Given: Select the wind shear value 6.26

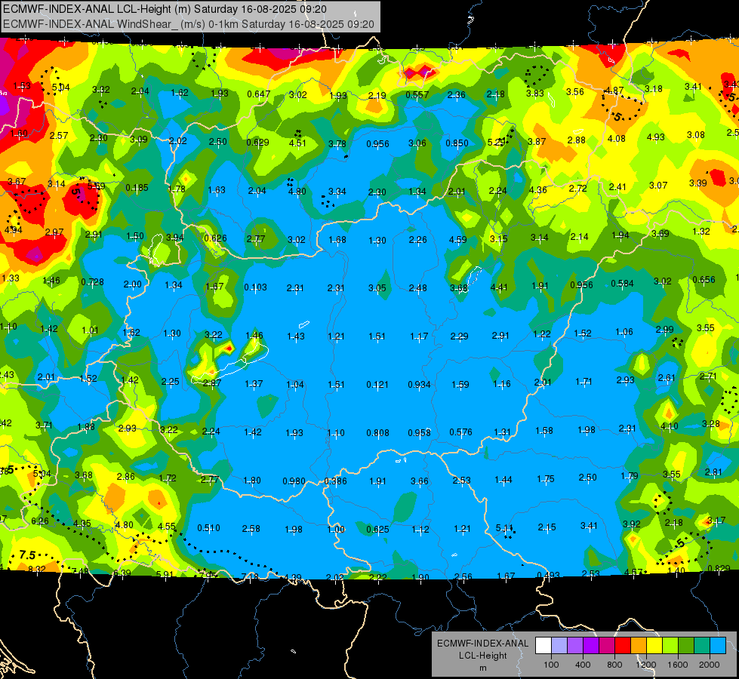Looking at the screenshot, I should click(40, 521).
